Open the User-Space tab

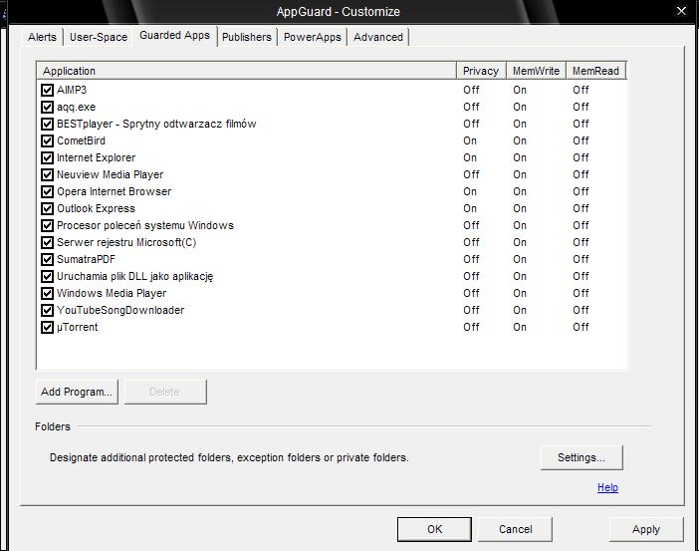[99, 37]
